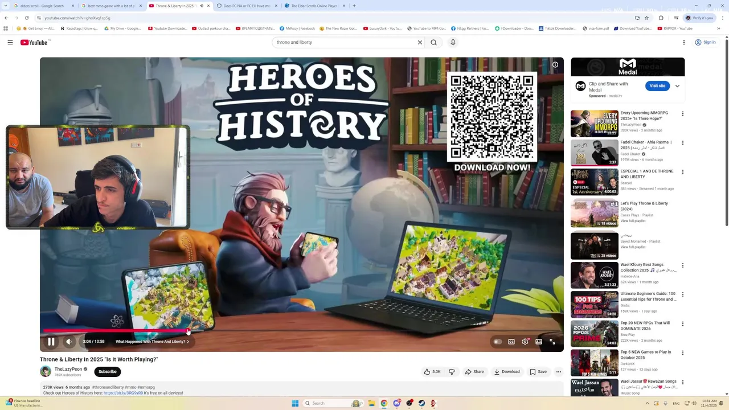Reload the page
The width and height of the screenshot is (729, 410).
[26, 18]
